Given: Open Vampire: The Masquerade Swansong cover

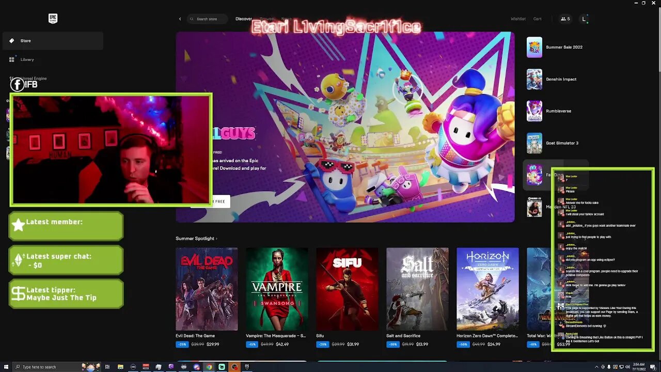Looking at the screenshot, I should pyautogui.click(x=277, y=289).
